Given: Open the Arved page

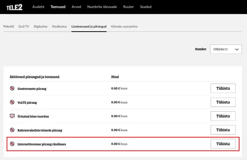Looking at the screenshot, I should [x=76, y=7].
